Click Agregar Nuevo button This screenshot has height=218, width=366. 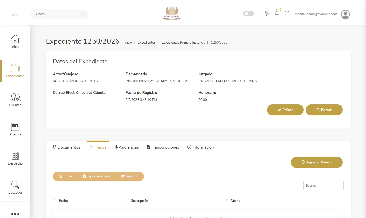click(317, 162)
